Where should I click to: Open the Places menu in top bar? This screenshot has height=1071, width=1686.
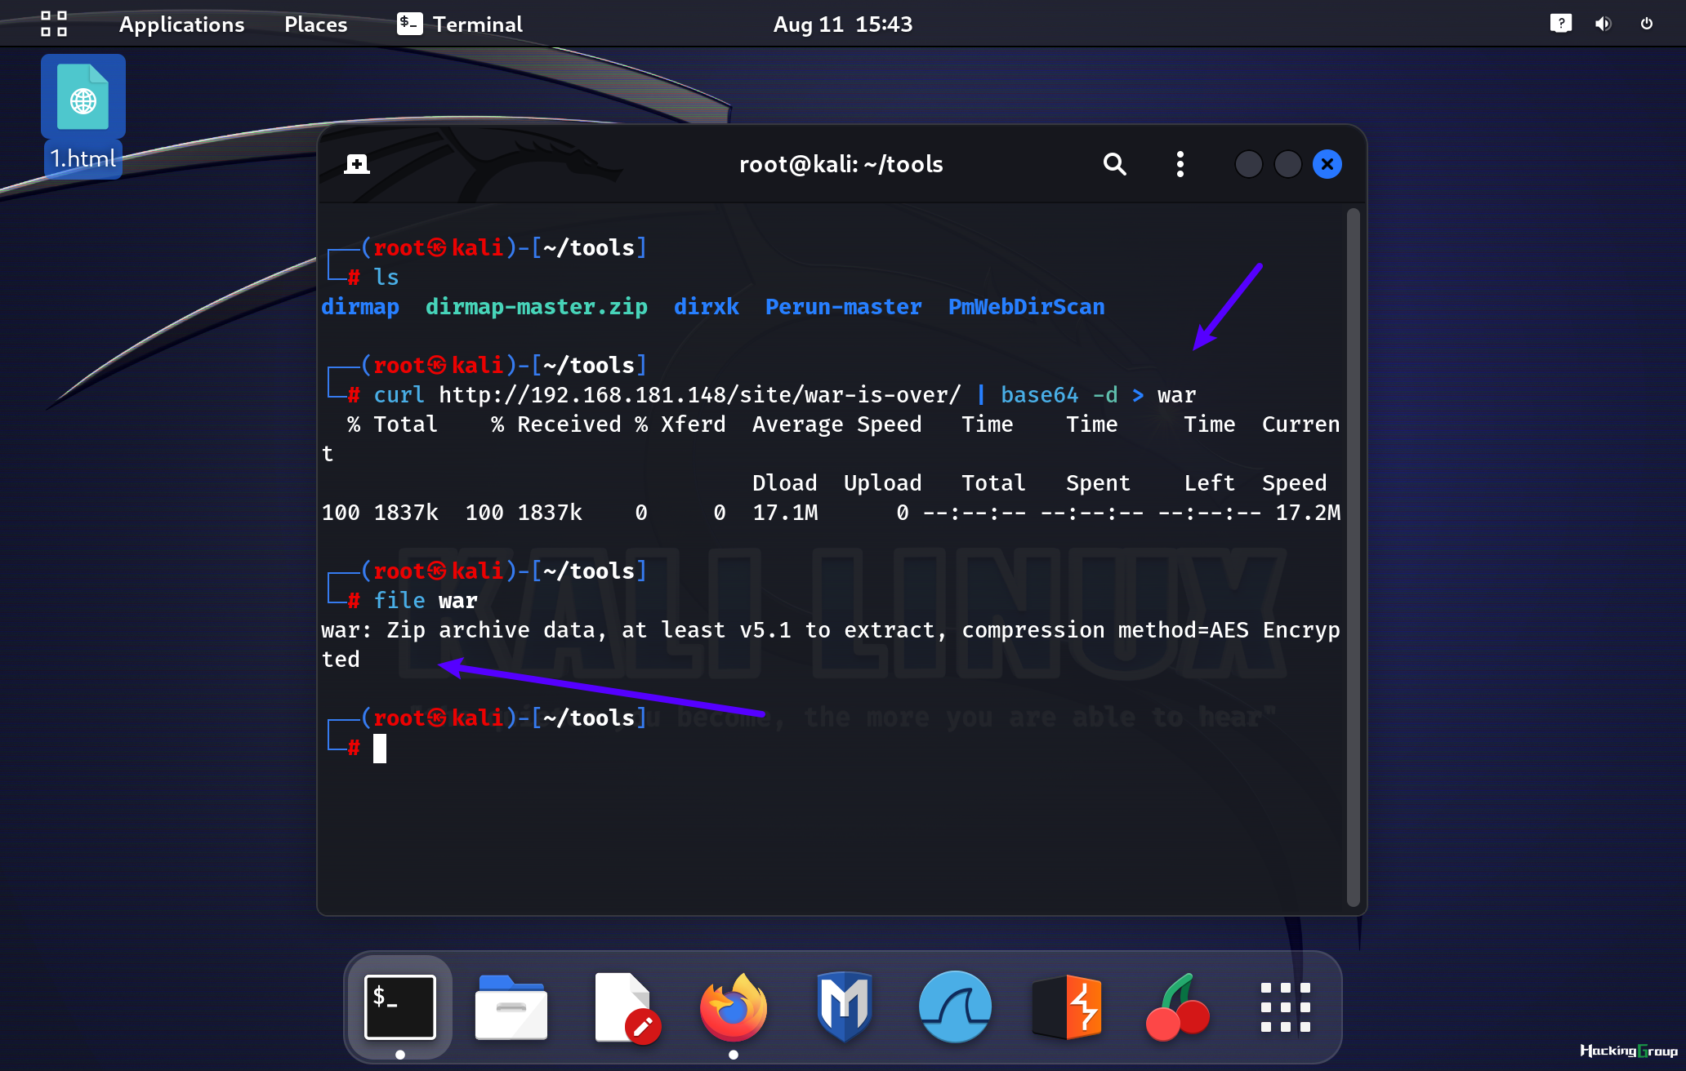tap(314, 24)
